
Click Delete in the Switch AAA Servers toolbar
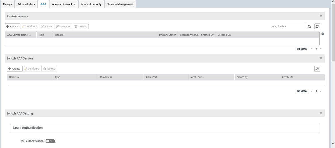pyautogui.click(x=49, y=69)
